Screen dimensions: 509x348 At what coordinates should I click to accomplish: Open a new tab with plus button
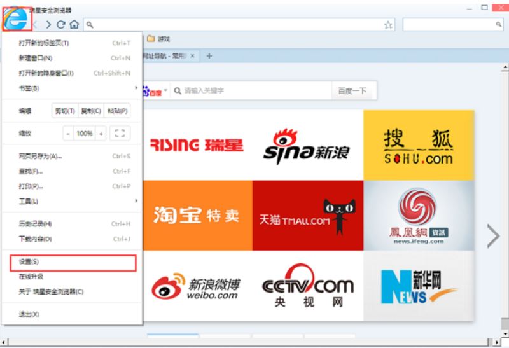point(209,56)
